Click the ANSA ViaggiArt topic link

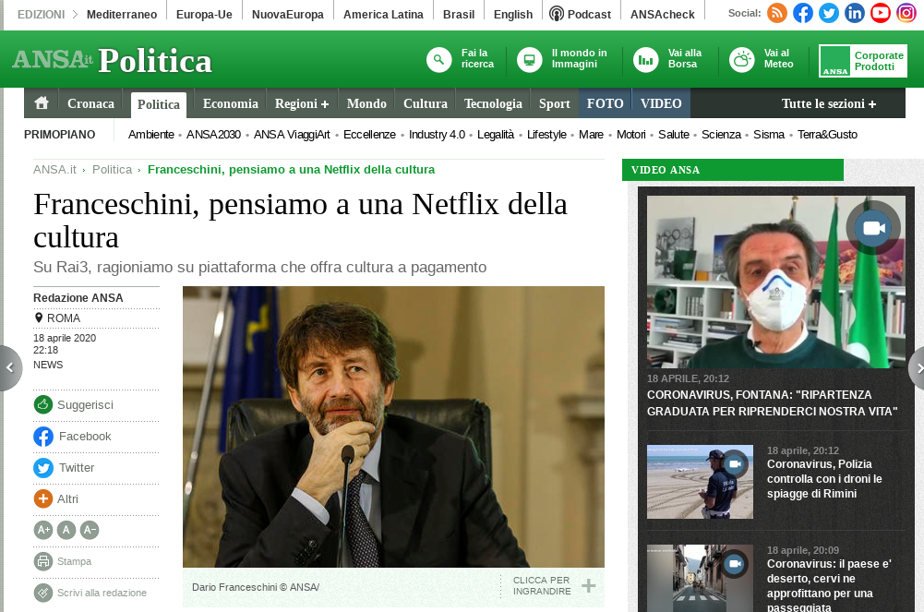(292, 134)
